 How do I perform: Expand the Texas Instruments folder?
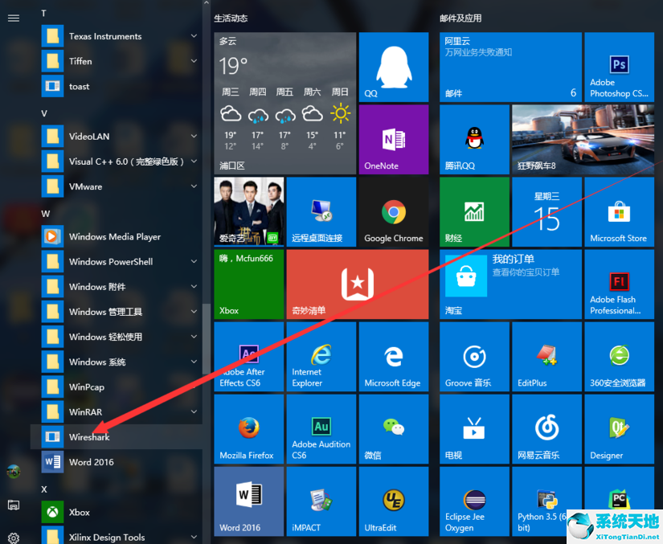point(194,36)
